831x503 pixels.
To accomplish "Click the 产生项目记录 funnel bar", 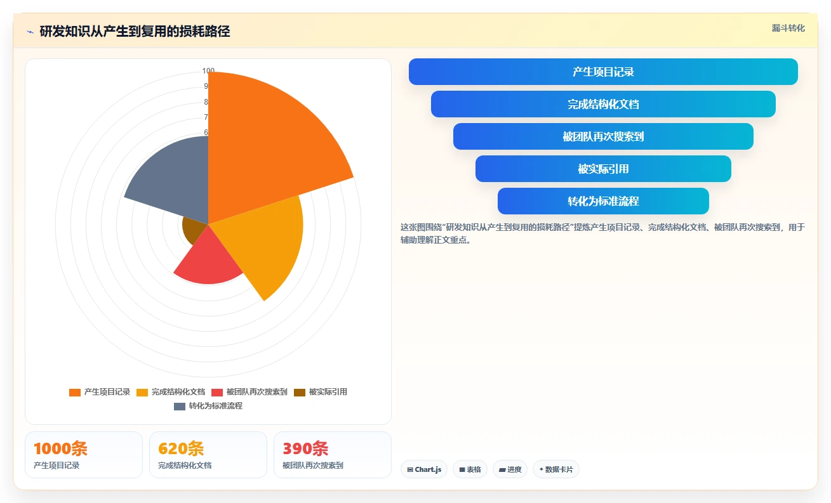I will point(603,72).
